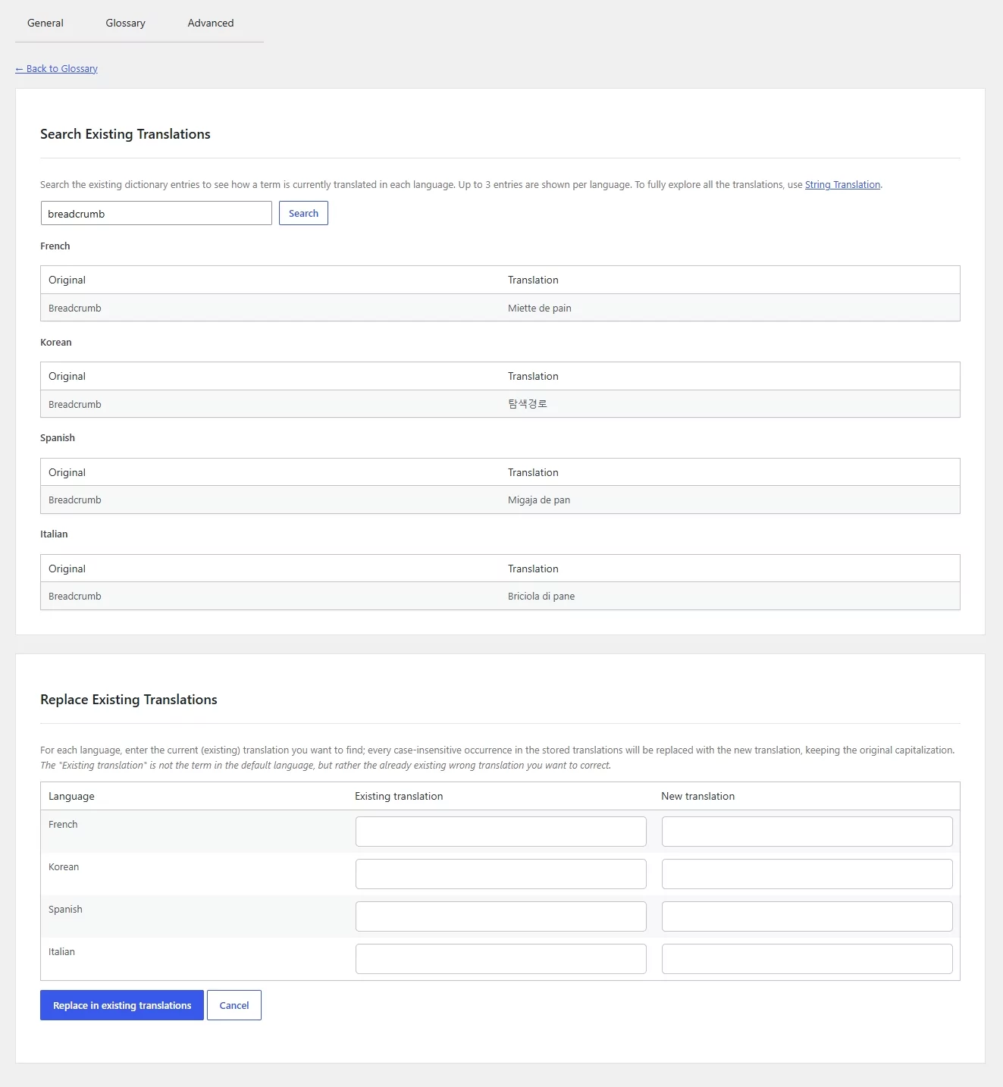1003x1087 pixels.
Task: Select the French translation Miette de pain
Action: (540, 308)
